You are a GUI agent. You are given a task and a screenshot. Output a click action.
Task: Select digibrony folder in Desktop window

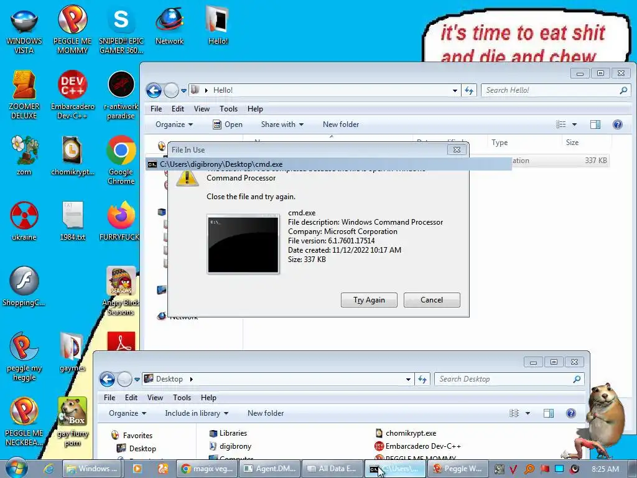pos(230,446)
